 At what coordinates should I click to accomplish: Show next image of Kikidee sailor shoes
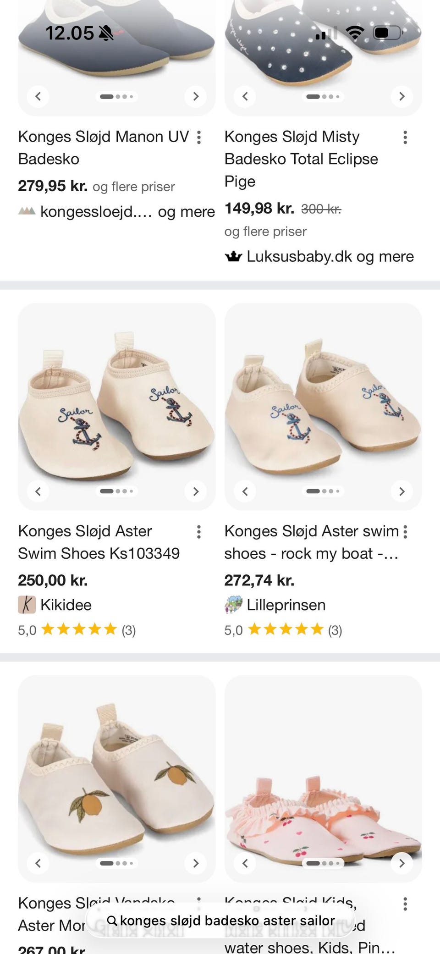click(x=196, y=491)
